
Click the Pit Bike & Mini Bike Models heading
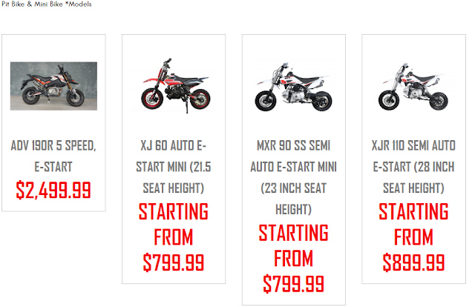(x=46, y=4)
